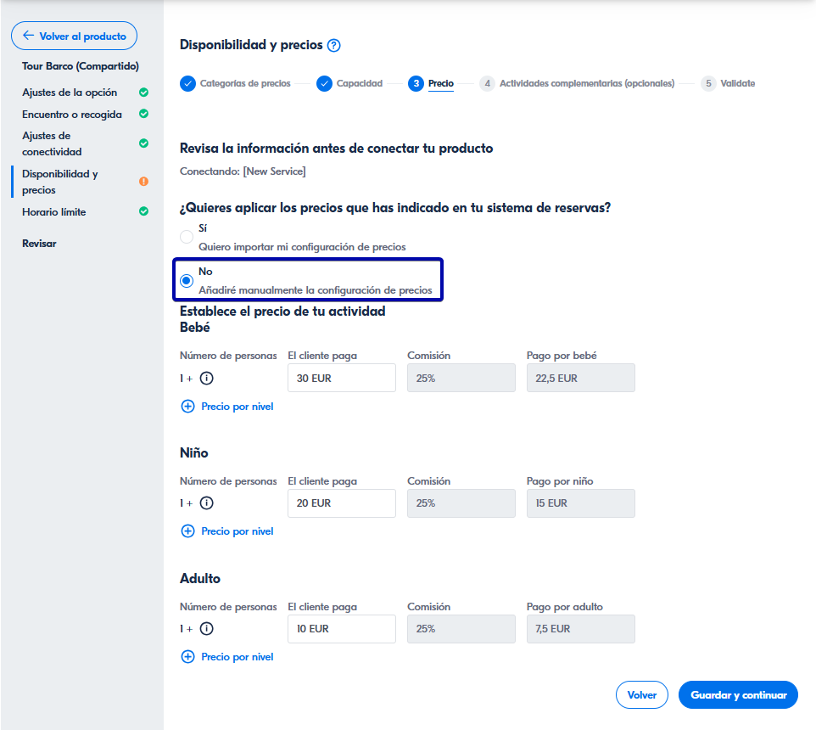The image size is (816, 730).
Task: Click info icon in Bebé price row
Action: pos(206,379)
